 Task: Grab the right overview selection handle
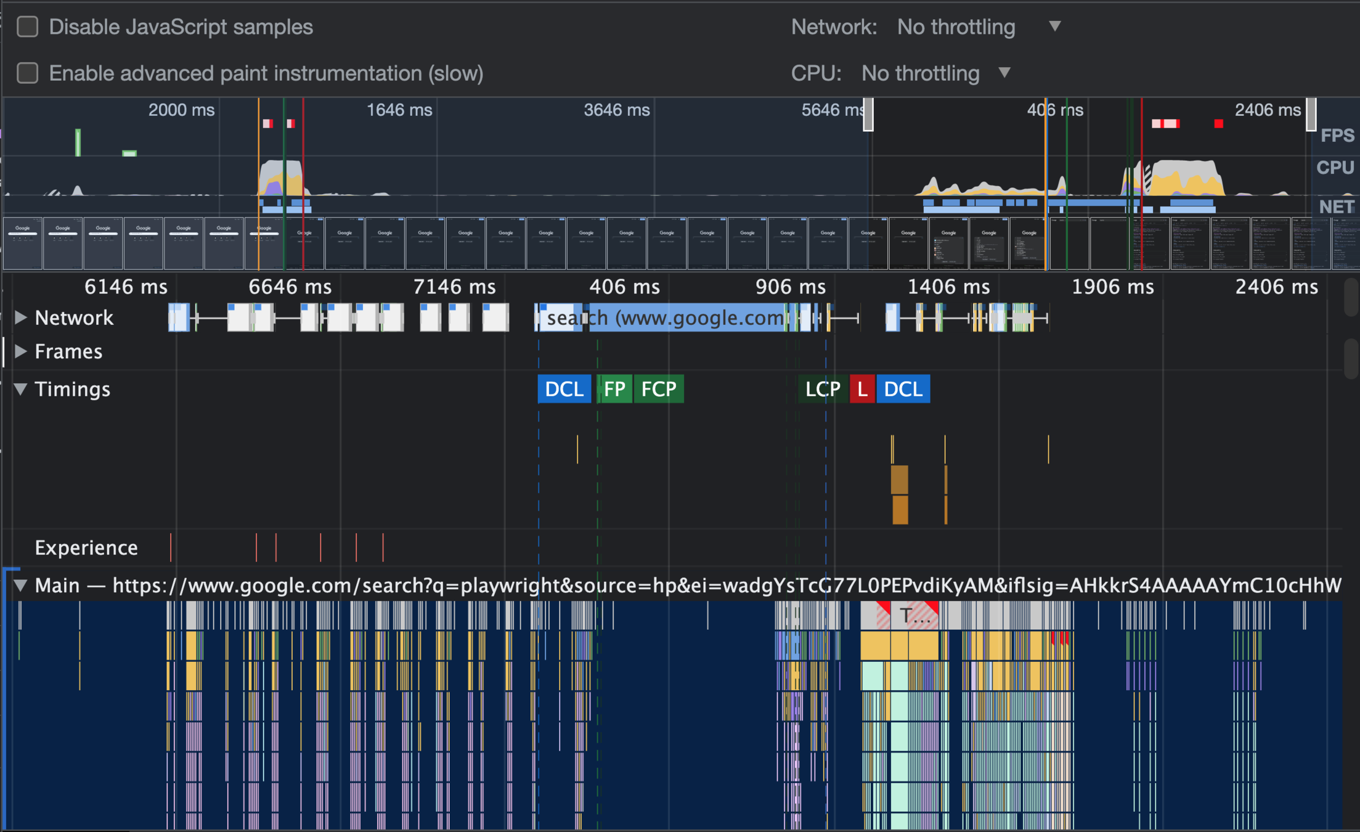(x=1311, y=115)
